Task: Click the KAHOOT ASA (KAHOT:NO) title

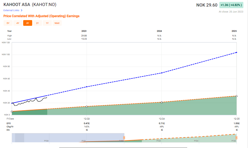Action: [x=30, y=5]
